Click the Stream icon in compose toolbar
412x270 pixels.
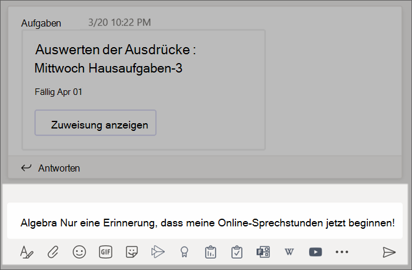(x=158, y=252)
